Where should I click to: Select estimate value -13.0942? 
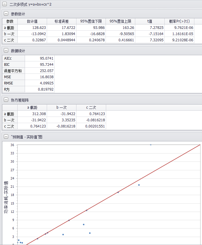(32, 34)
